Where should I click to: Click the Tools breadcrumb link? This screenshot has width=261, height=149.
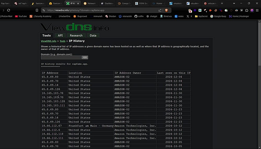(62, 41)
